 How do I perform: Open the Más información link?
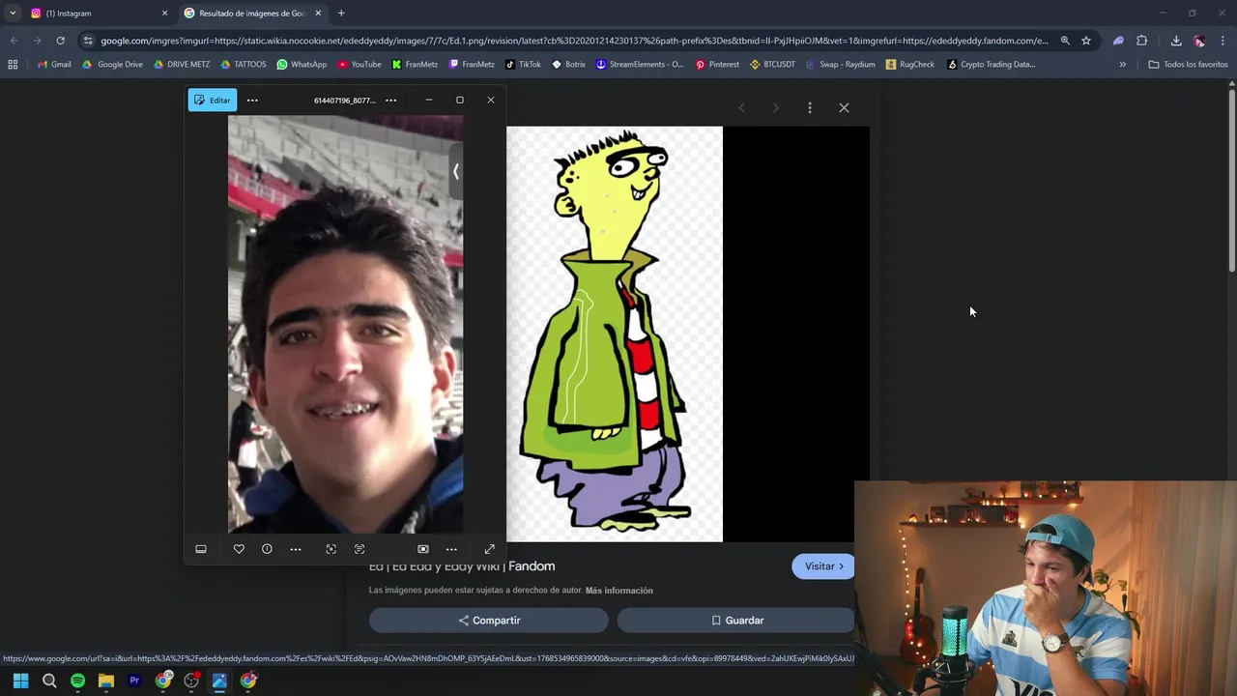[619, 591]
